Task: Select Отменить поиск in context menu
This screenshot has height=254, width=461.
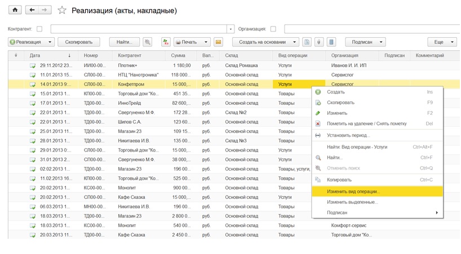Action: (x=377, y=168)
